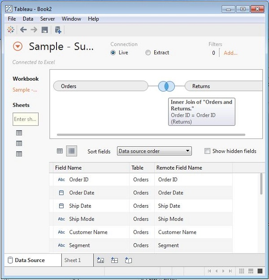Screen dimensions: 269x280
Task: Switch to the metadata list view icon
Action: [x=72, y=151]
